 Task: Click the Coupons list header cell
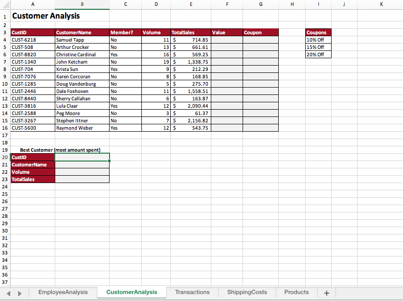click(318, 32)
